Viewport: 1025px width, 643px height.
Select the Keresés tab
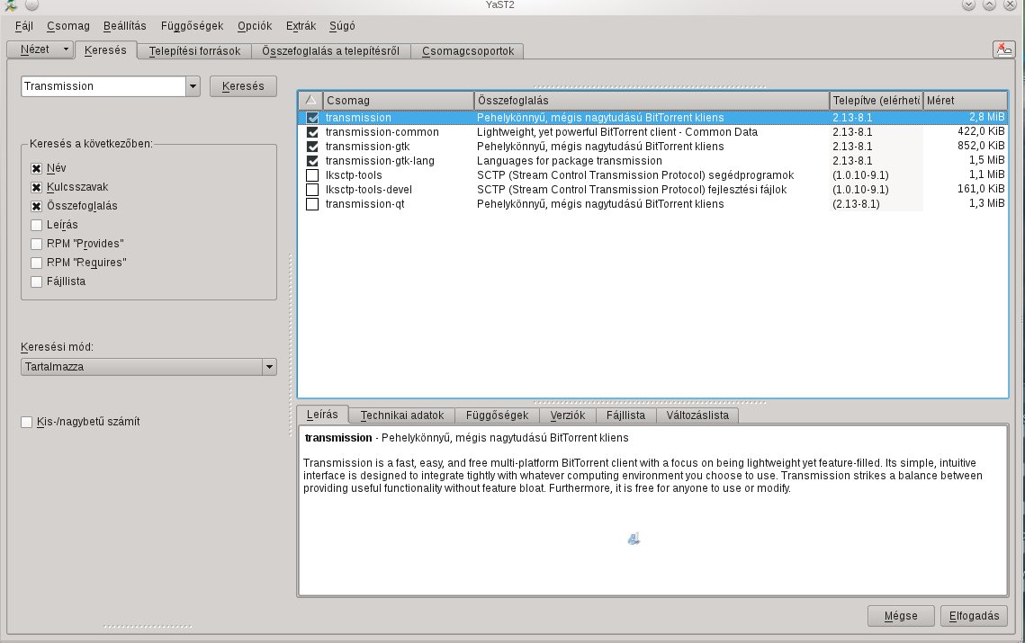coord(105,49)
